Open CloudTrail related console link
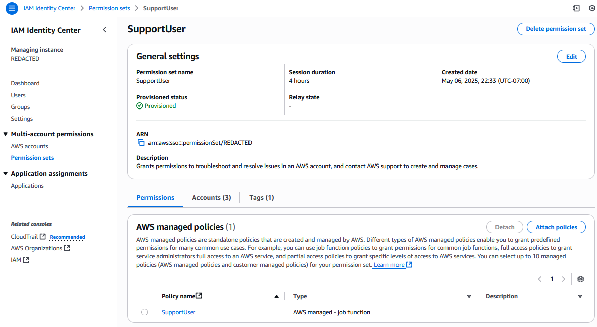This screenshot has height=327, width=597. pos(24,237)
